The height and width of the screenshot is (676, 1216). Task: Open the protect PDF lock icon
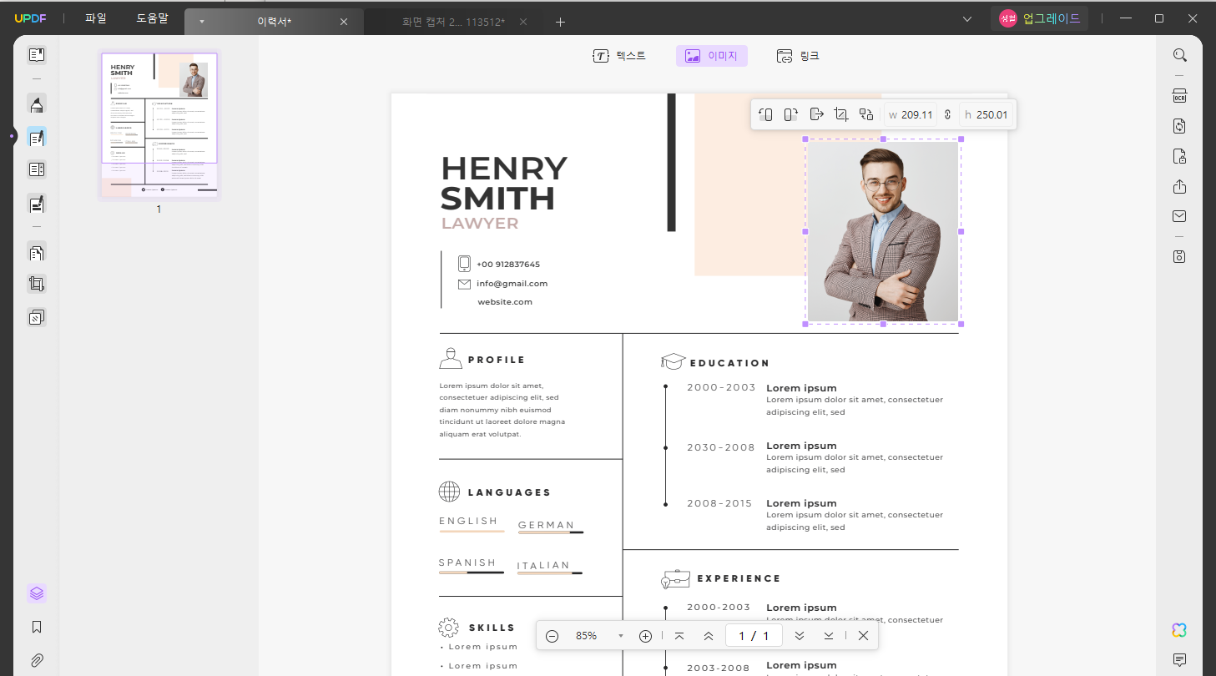(1179, 156)
